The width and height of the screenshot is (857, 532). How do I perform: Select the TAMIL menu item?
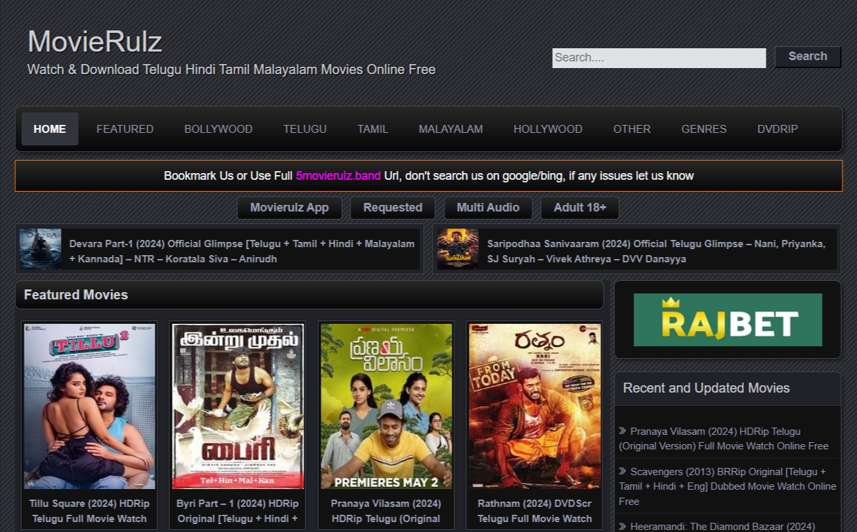(373, 129)
